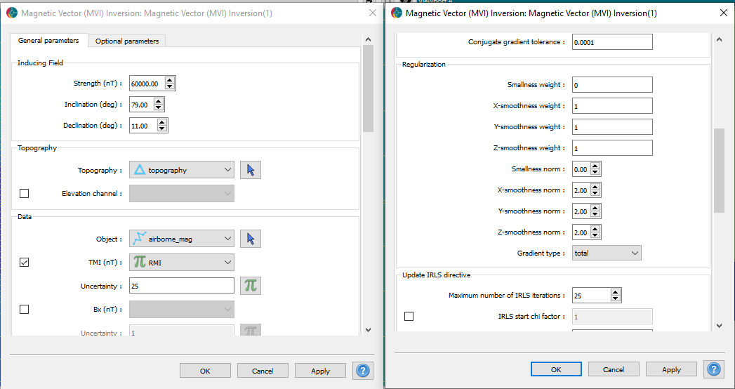Click the X-smoothness weight field
Screen dimensions: 735x389
[612, 106]
